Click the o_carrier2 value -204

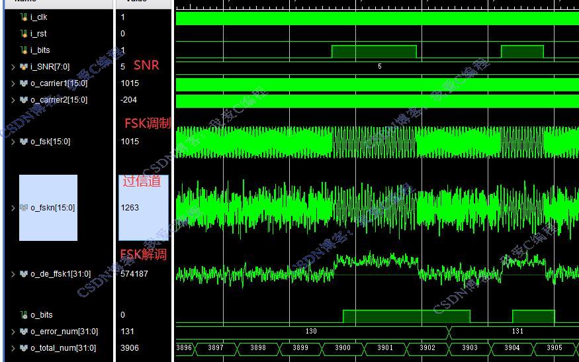(x=128, y=100)
